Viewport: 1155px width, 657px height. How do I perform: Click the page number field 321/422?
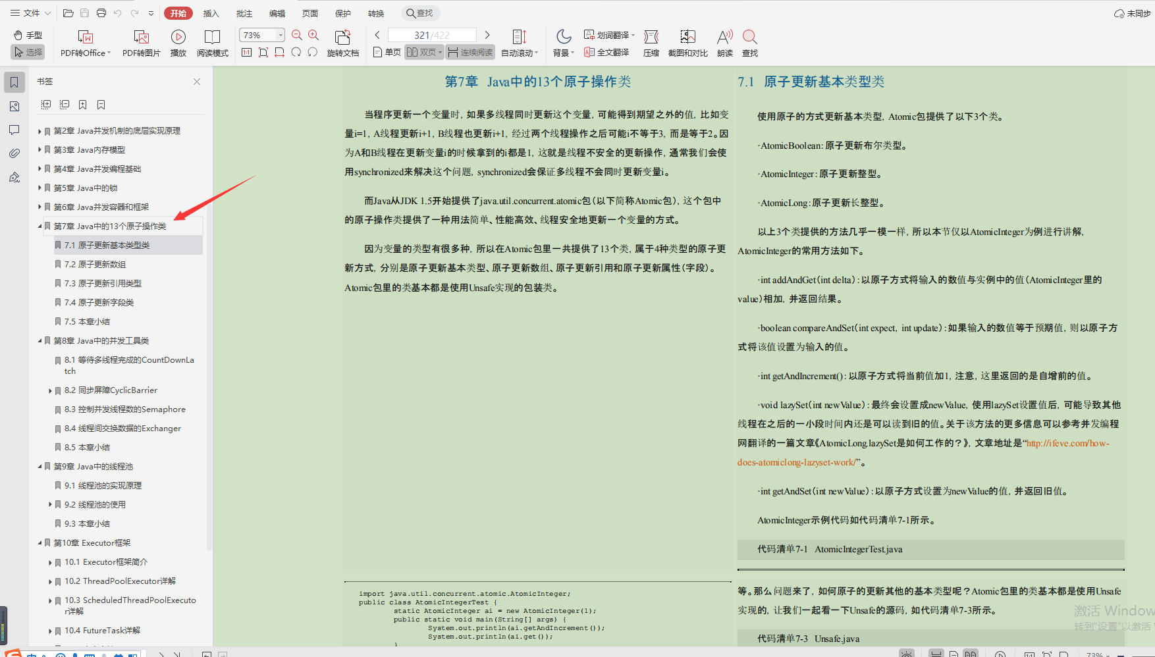(x=432, y=35)
